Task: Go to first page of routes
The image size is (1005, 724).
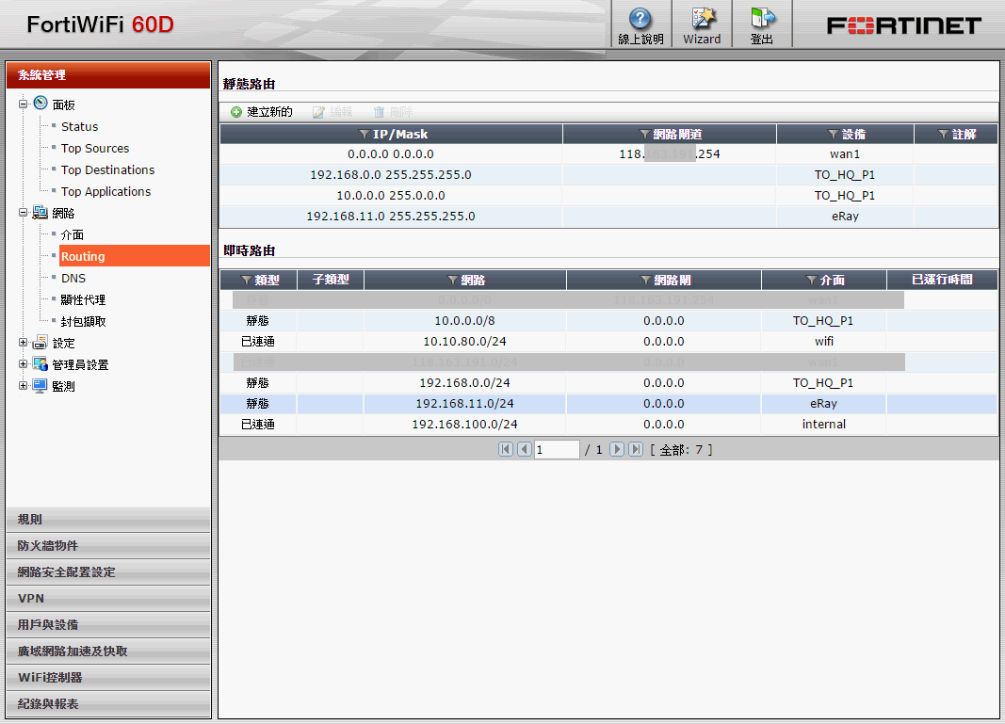Action: pyautogui.click(x=506, y=449)
